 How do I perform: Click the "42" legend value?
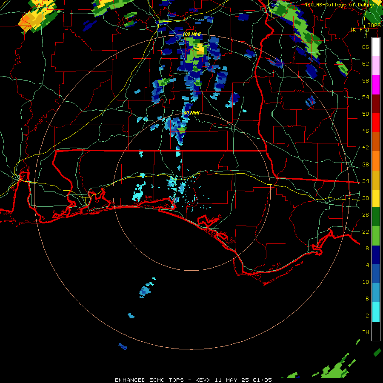[x=366, y=148]
